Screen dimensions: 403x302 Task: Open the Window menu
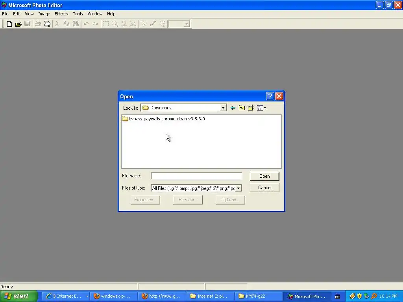tap(95, 14)
